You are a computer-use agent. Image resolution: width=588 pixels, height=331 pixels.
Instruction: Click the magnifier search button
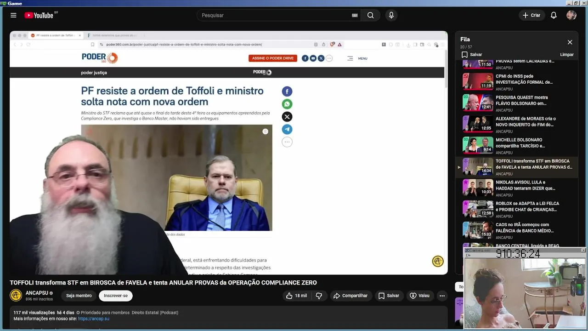pyautogui.click(x=370, y=15)
